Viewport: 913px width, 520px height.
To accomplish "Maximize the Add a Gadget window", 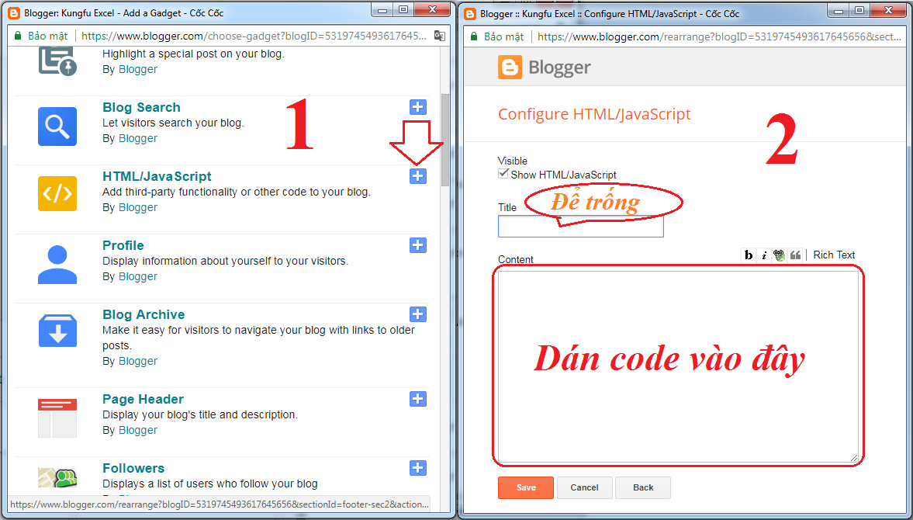I will [x=403, y=10].
